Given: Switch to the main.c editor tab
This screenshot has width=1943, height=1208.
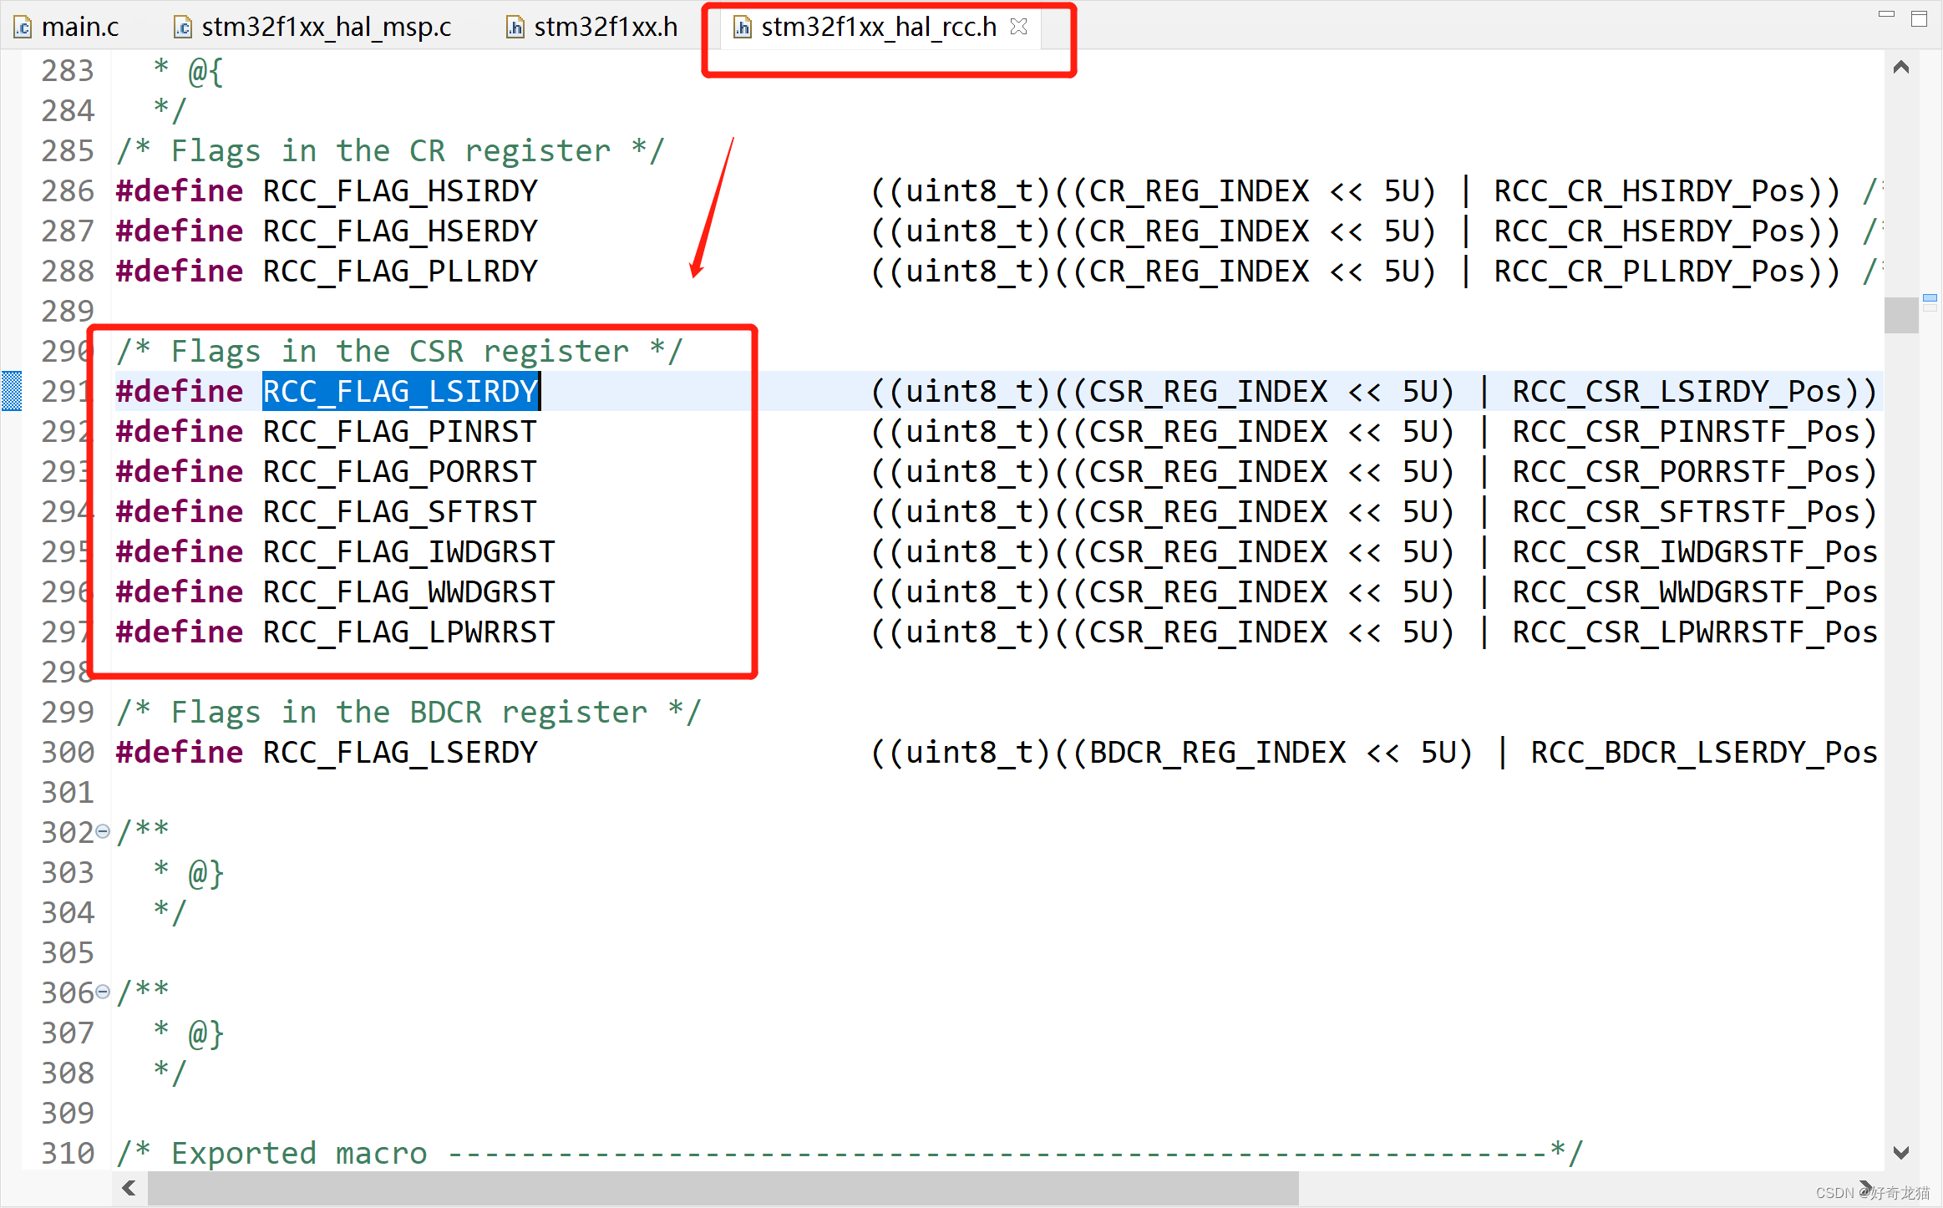Looking at the screenshot, I should tap(79, 27).
